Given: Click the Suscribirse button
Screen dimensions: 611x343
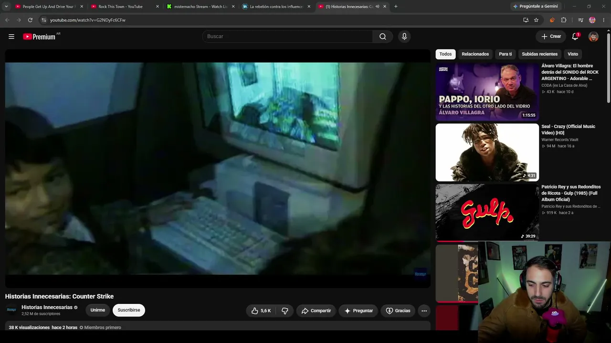Looking at the screenshot, I should point(129,310).
